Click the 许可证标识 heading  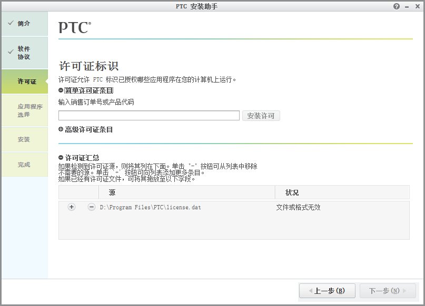88,66
